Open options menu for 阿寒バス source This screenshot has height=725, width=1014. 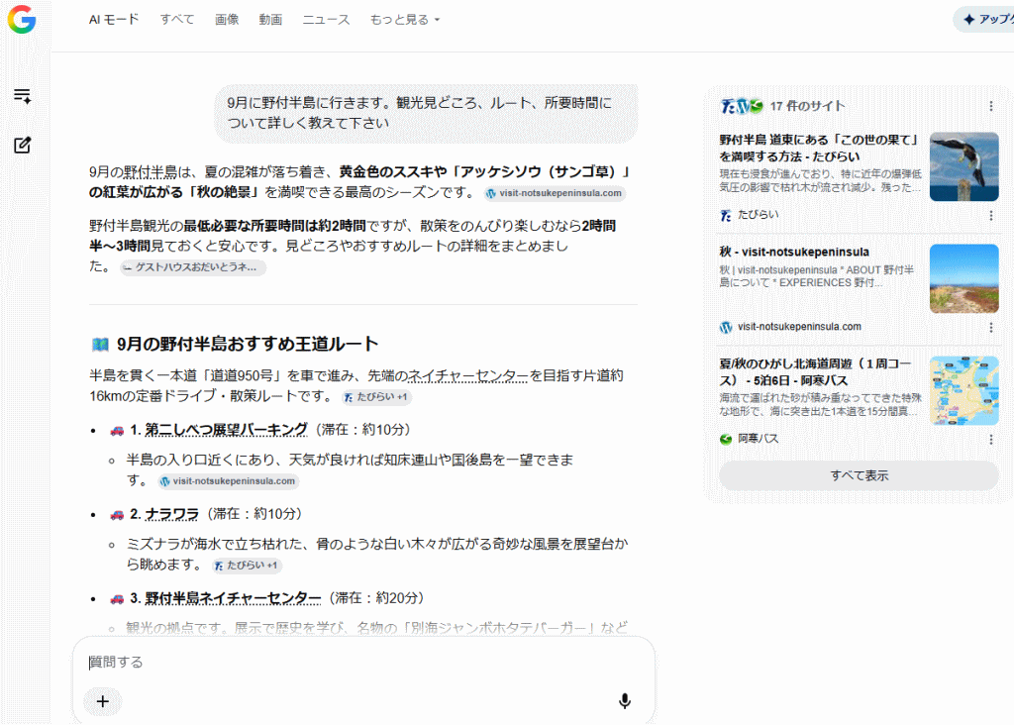pyautogui.click(x=990, y=440)
